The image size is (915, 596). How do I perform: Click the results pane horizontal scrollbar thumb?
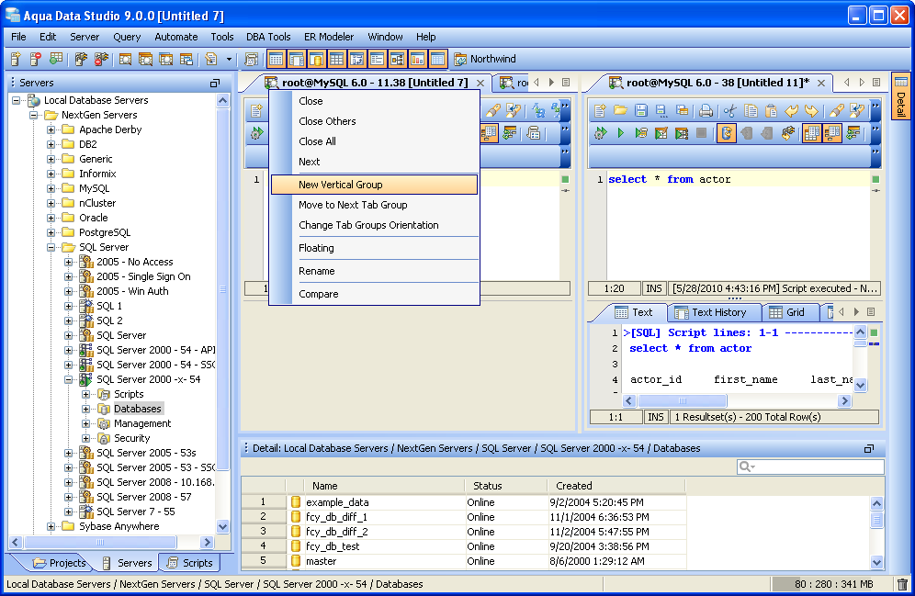(683, 400)
